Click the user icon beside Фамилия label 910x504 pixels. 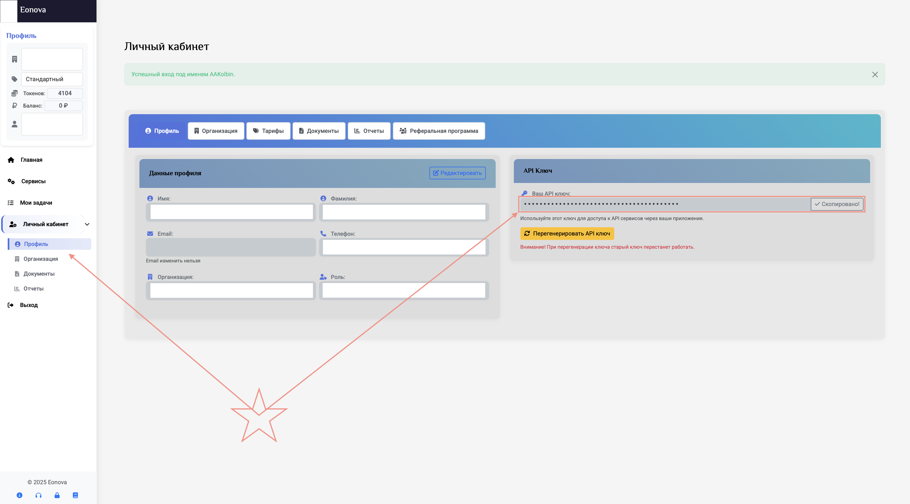323,198
